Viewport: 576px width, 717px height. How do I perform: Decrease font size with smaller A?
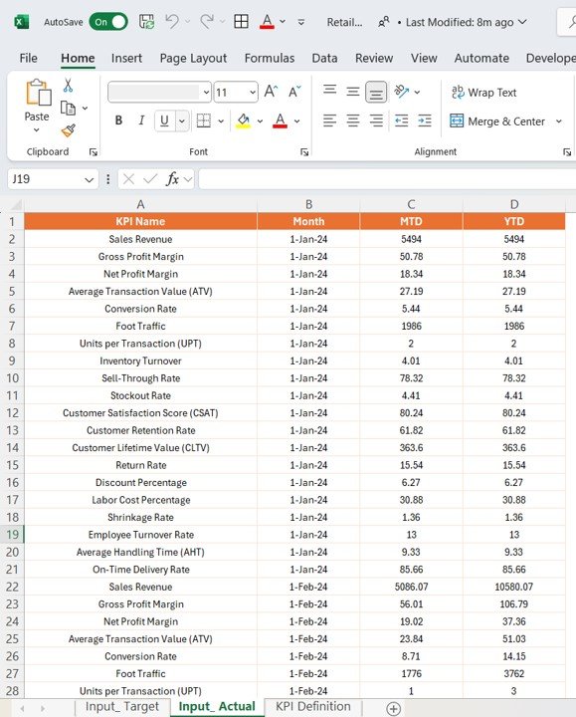click(x=294, y=92)
